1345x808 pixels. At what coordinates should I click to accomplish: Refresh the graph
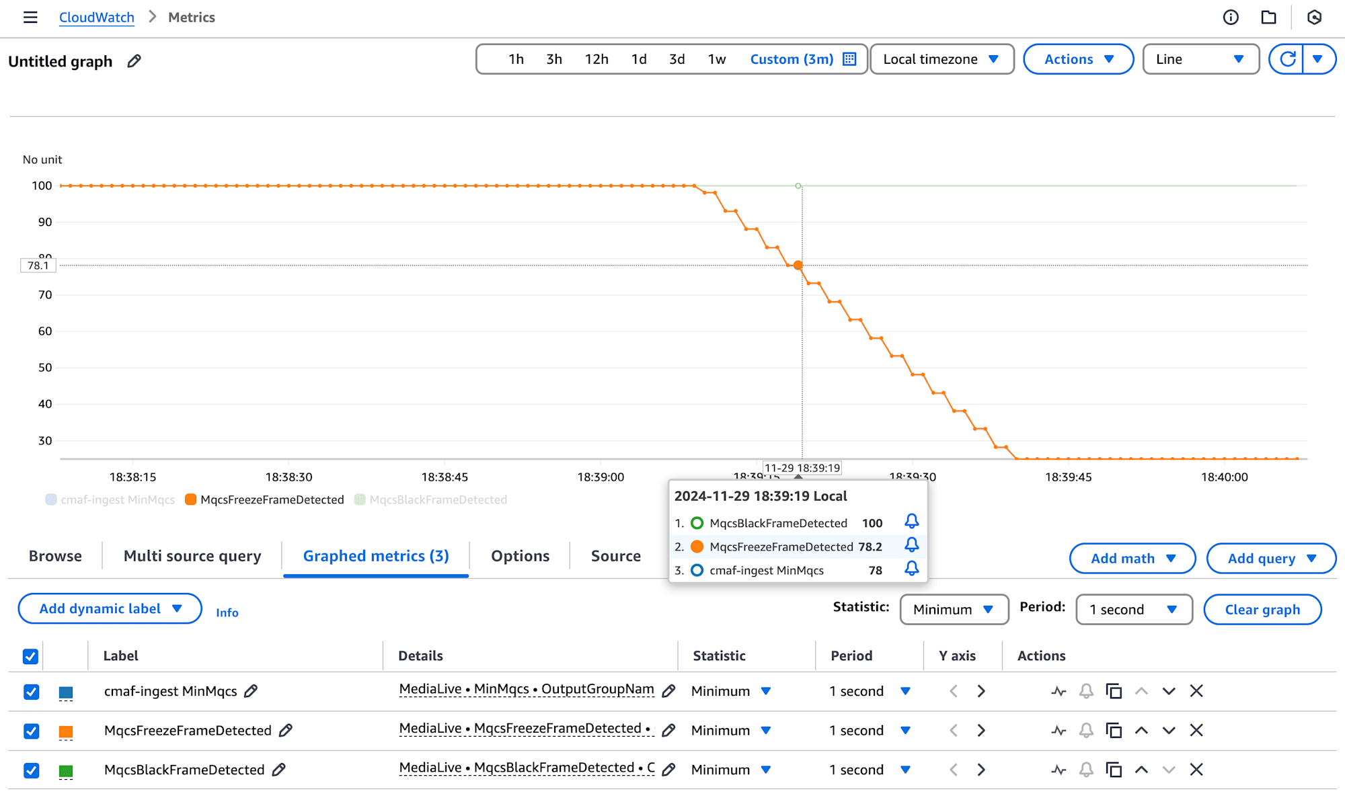click(1286, 59)
